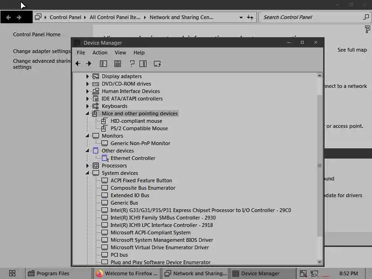This screenshot has width=372, height=279.
Task: Click the Control Panel refresh icon
Action: click(250, 17)
